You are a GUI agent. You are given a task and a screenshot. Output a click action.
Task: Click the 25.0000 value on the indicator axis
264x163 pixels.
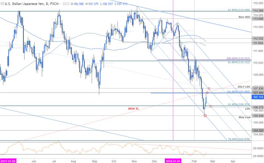[258, 156]
